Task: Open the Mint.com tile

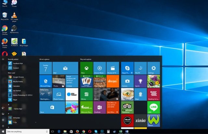Action: 86,107
